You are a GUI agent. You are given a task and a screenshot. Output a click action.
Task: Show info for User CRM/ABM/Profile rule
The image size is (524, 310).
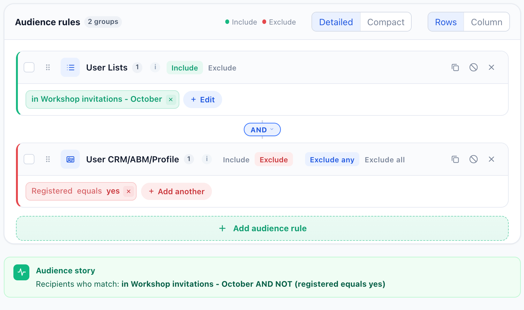pyautogui.click(x=207, y=159)
